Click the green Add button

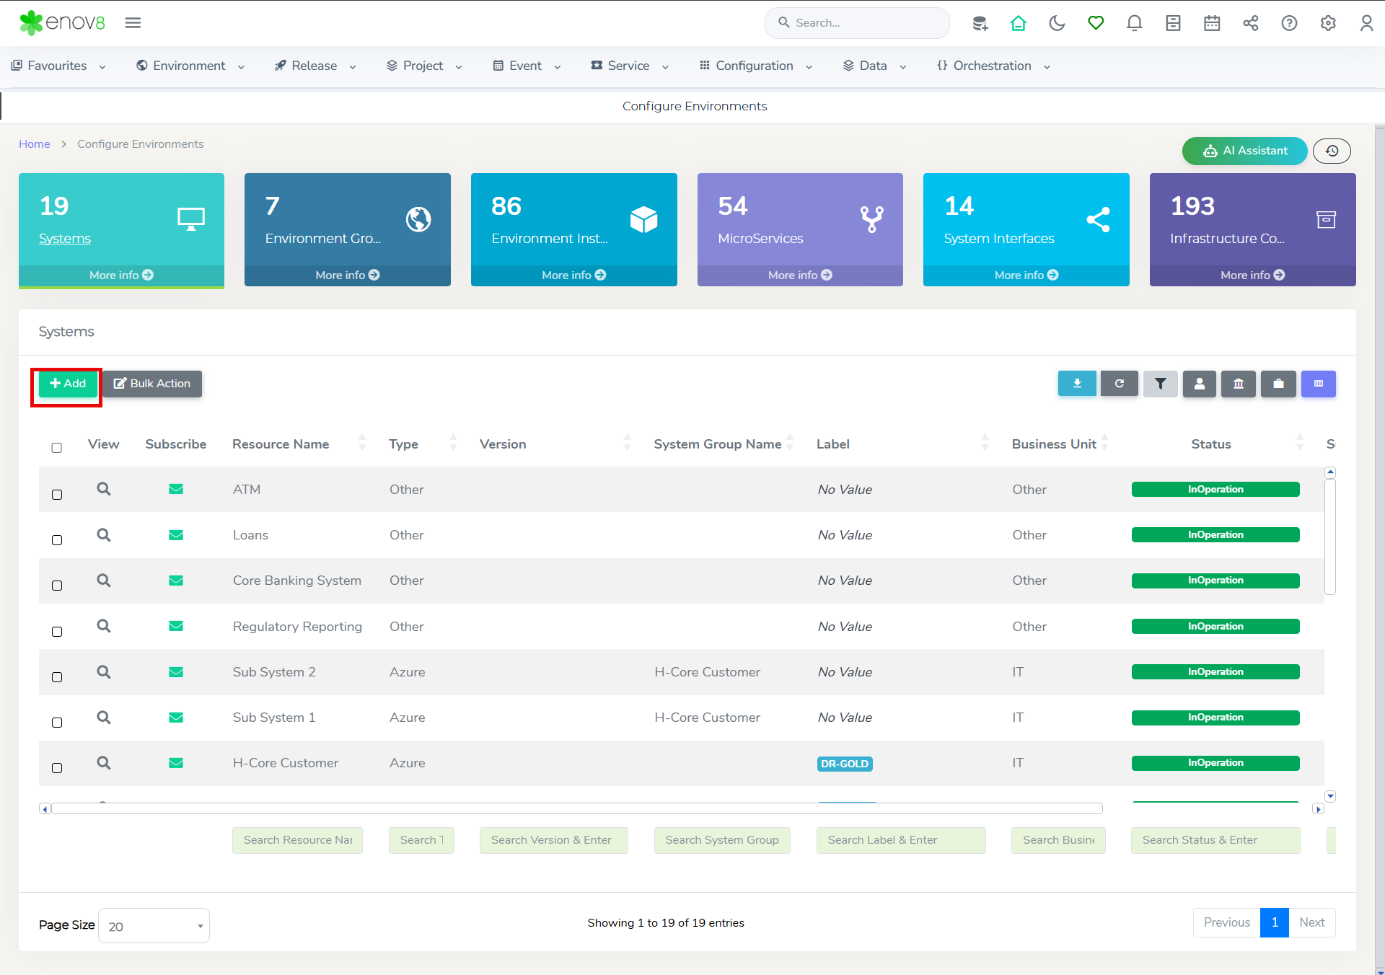pos(68,384)
